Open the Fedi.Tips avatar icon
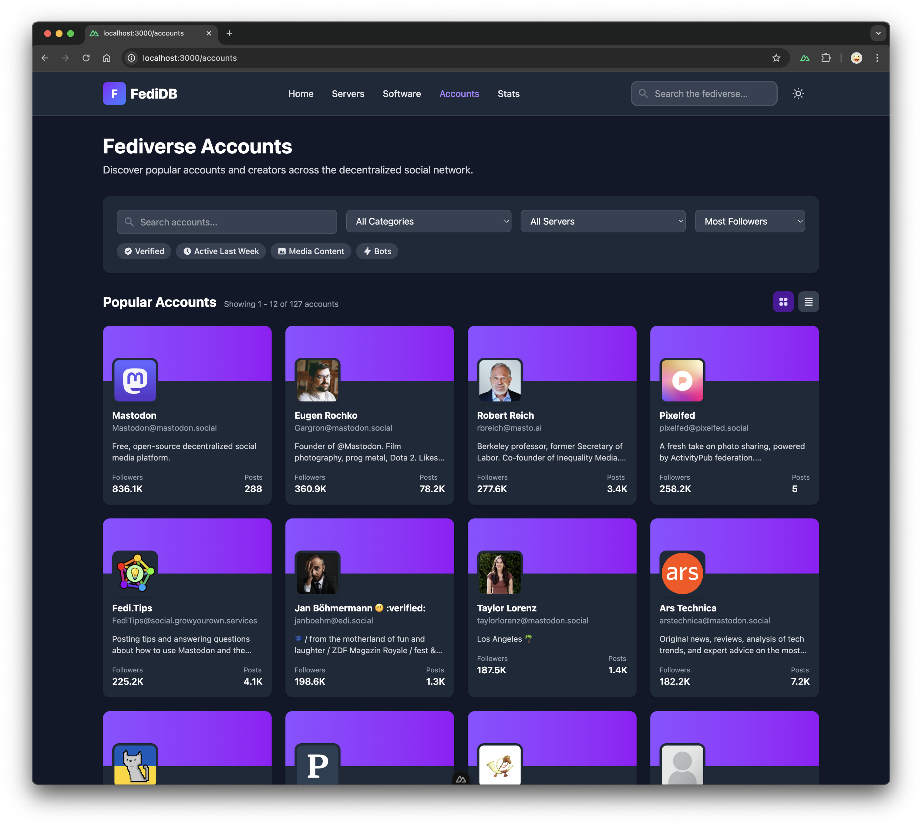The height and width of the screenshot is (827, 922). [135, 573]
